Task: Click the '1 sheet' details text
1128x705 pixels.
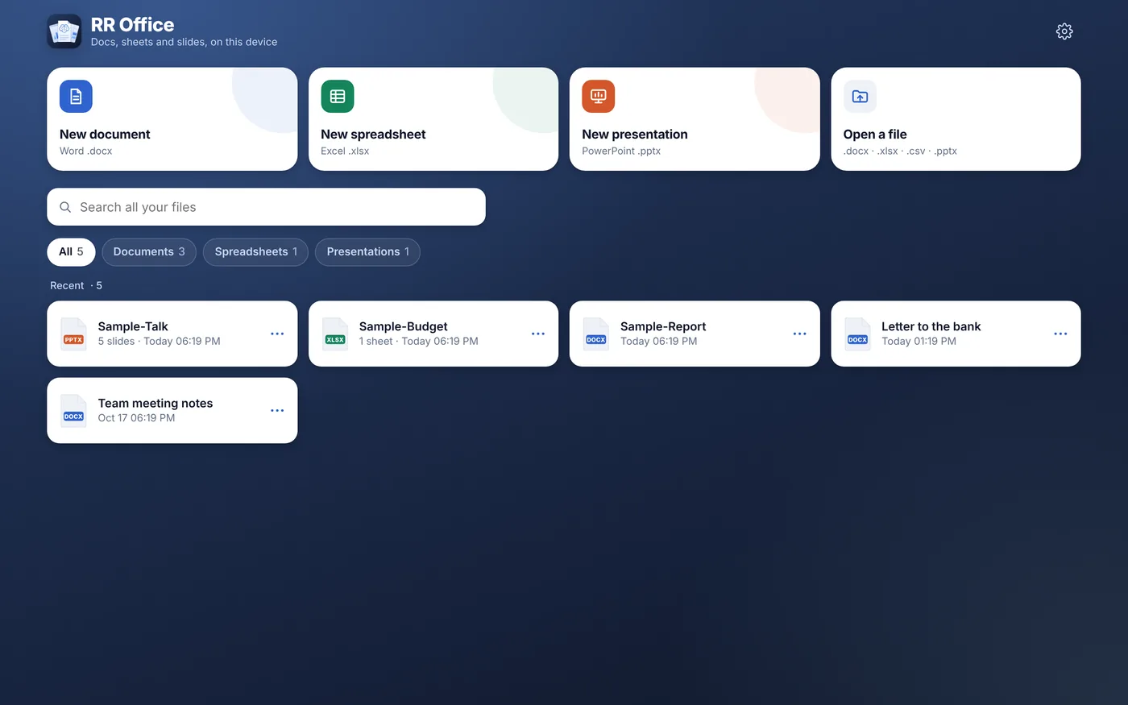Action: click(x=376, y=342)
